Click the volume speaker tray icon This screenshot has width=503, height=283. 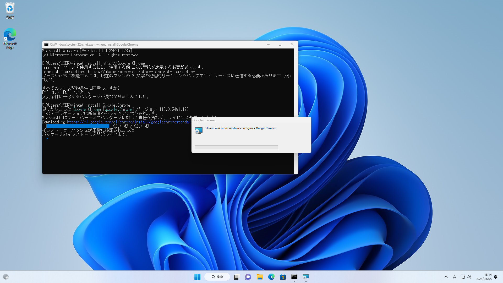pyautogui.click(x=469, y=277)
